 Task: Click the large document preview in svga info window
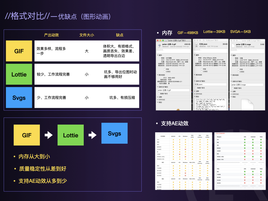(247, 105)
